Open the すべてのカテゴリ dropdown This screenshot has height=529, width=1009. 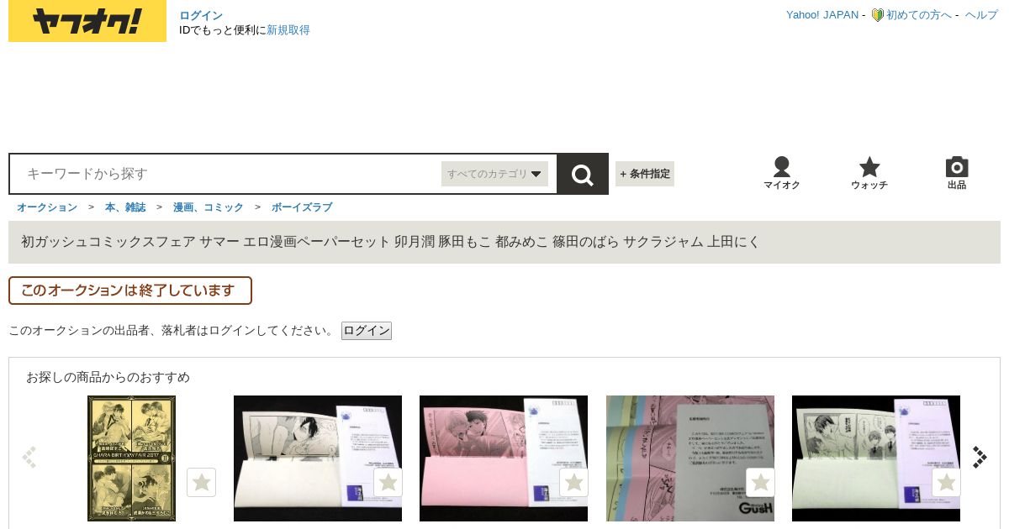coord(494,174)
